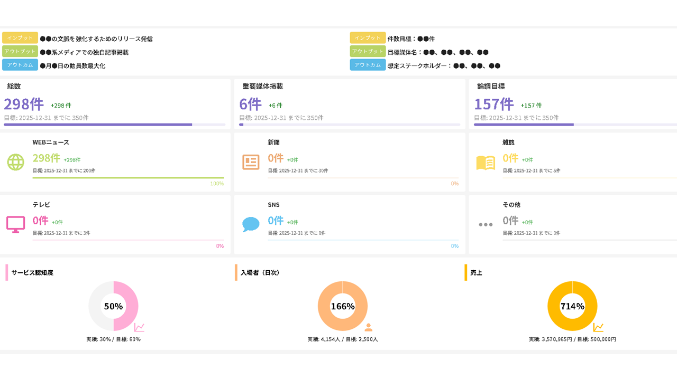This screenshot has height=380, width=677.
Task: Click the WEBニュース green progress bar
Action: 128,178
